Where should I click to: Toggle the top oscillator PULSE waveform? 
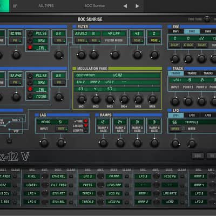(x=30, y=33)
